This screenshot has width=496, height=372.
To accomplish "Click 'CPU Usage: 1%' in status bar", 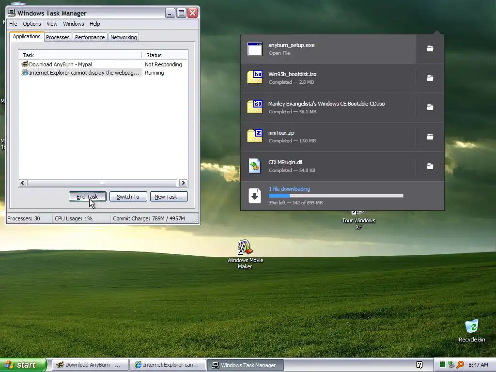I will 74,218.
